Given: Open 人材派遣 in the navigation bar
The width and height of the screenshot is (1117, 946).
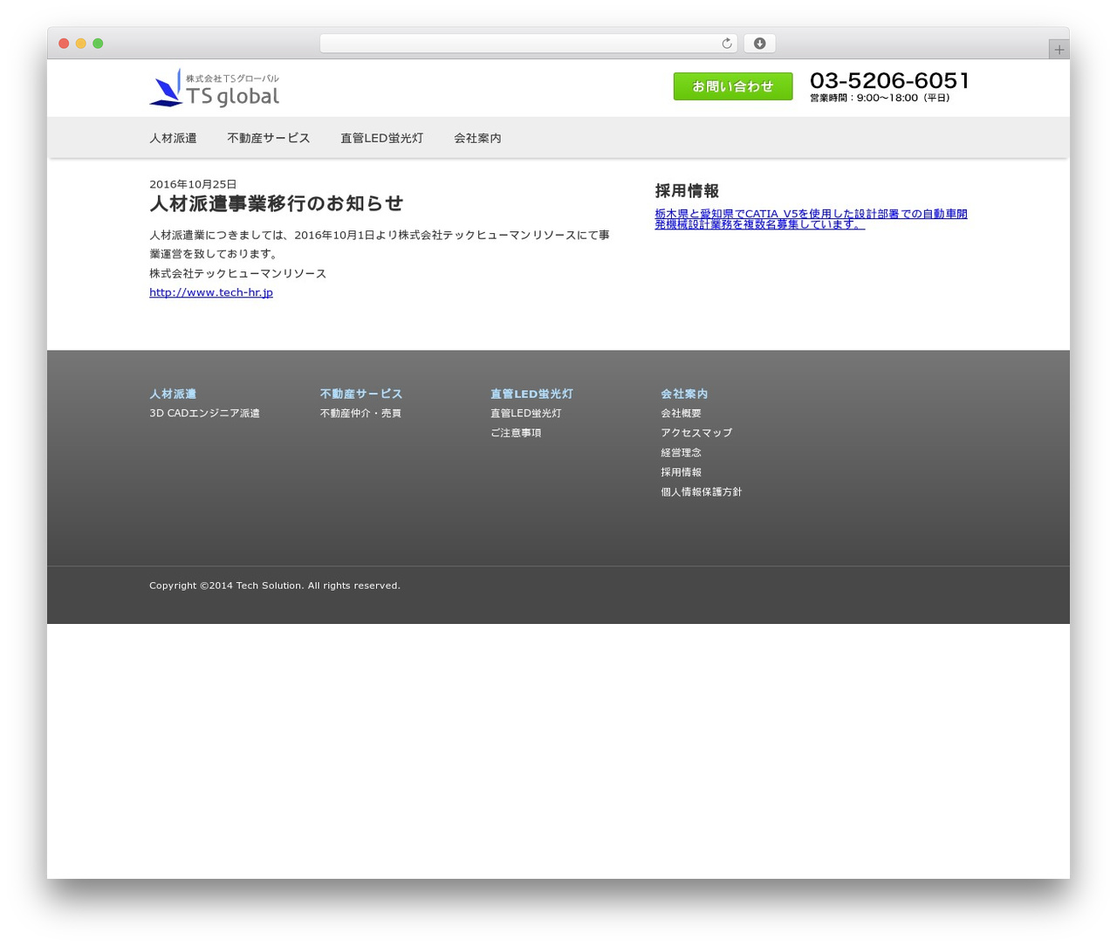Looking at the screenshot, I should click(173, 138).
